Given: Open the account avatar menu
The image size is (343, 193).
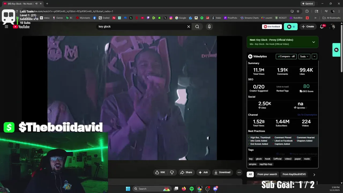Looking at the screenshot, I should (333, 27).
